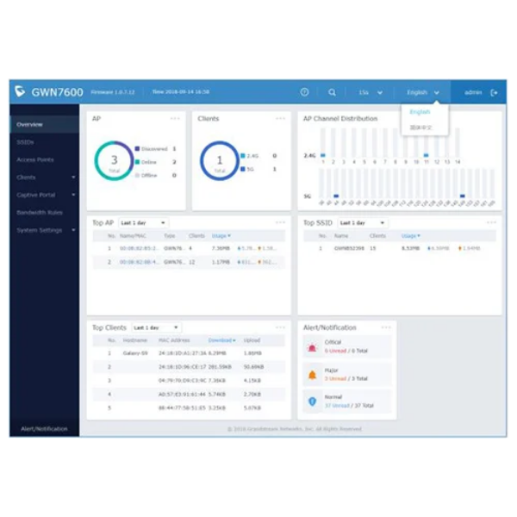Open Top SSID panel options ellipsis

(x=491, y=222)
